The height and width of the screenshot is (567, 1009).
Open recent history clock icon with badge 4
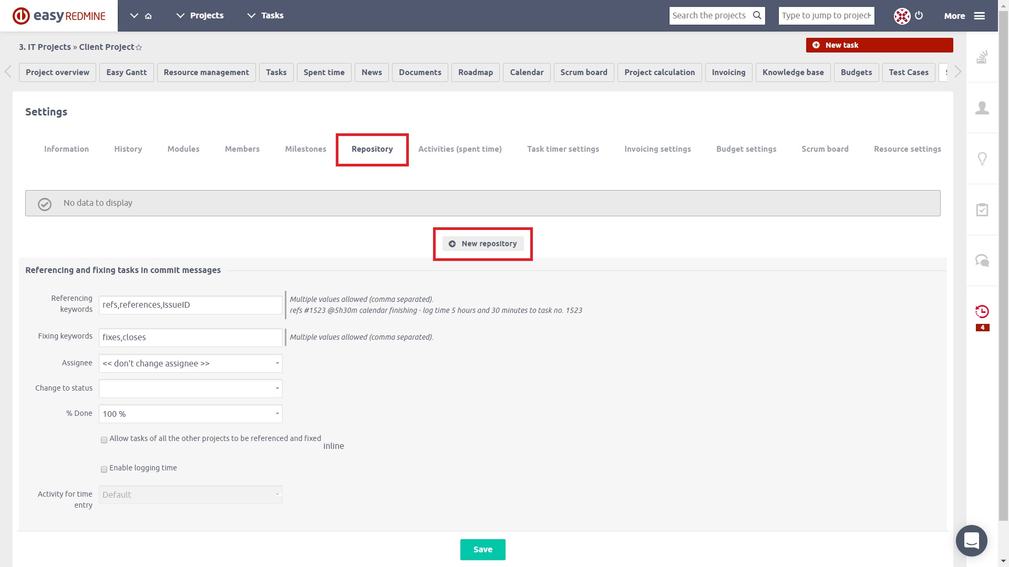[x=982, y=312]
